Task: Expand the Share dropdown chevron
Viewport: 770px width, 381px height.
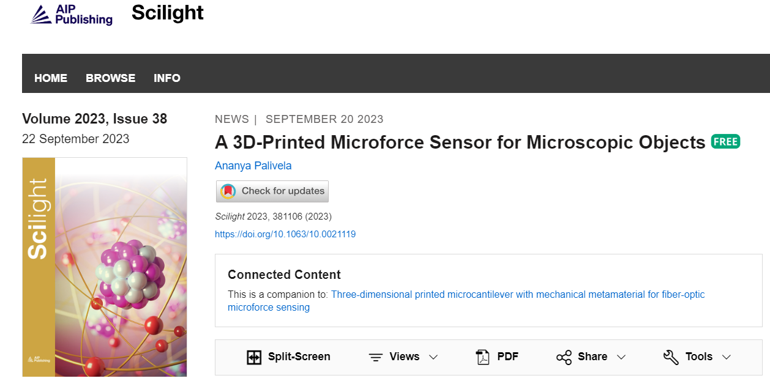Action: [621, 357]
